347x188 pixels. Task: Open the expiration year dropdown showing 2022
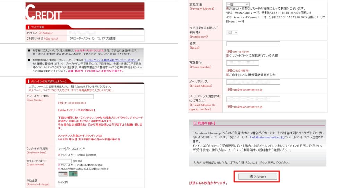(76, 149)
